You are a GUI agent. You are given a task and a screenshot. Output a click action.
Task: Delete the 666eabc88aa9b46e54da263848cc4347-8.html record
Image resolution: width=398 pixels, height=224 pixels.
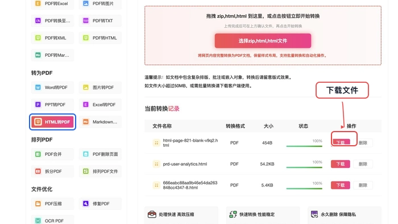point(363,185)
